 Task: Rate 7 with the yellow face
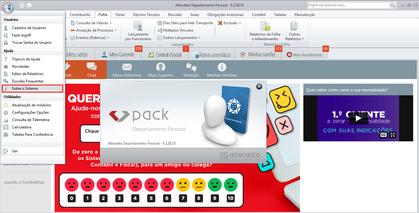coord(183,185)
